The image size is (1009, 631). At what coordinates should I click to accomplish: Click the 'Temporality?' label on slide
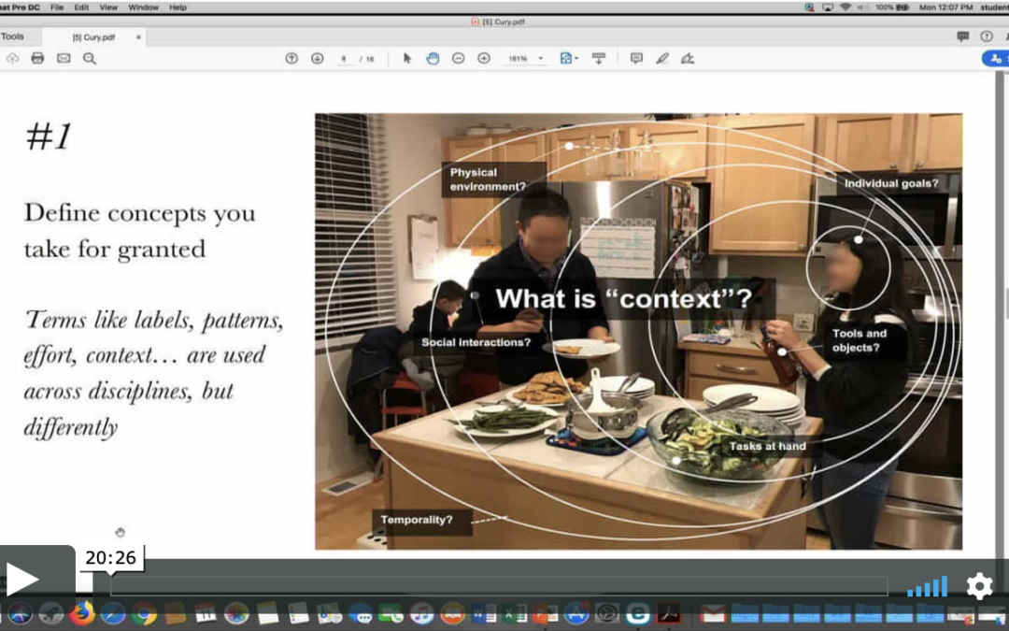pyautogui.click(x=417, y=520)
